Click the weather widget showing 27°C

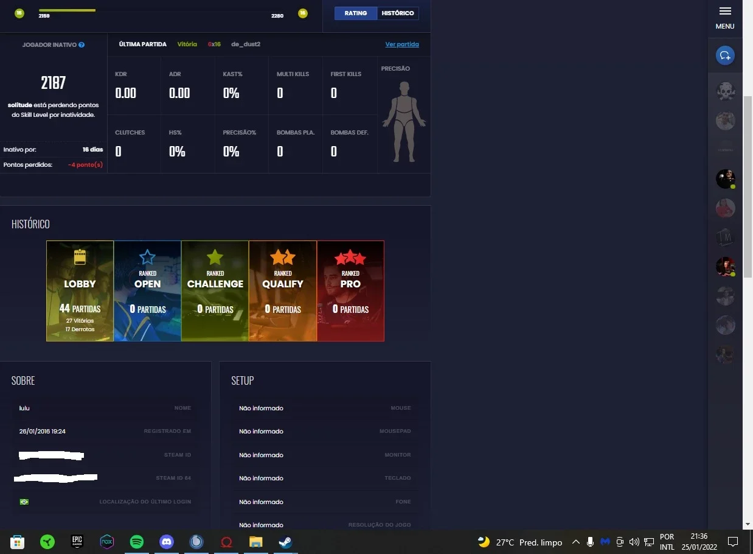tap(520, 542)
